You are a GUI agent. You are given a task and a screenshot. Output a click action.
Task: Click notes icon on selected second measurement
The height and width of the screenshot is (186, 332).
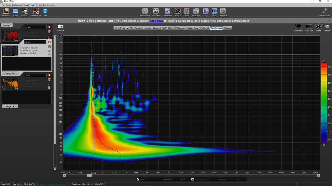(49, 46)
